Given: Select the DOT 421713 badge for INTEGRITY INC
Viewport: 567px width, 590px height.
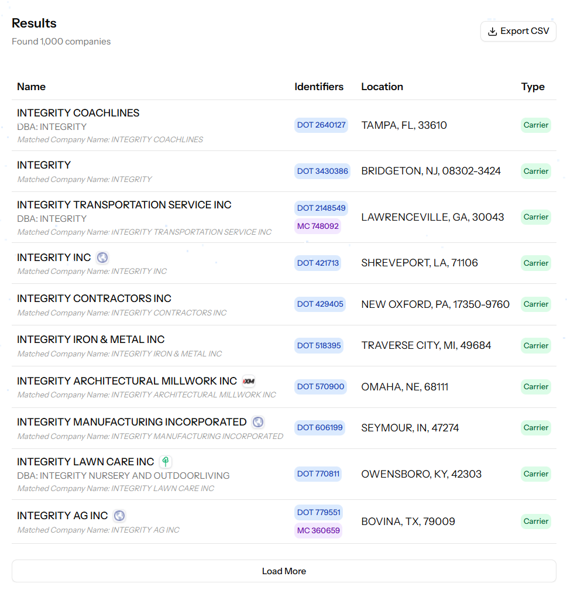Looking at the screenshot, I should [x=318, y=263].
